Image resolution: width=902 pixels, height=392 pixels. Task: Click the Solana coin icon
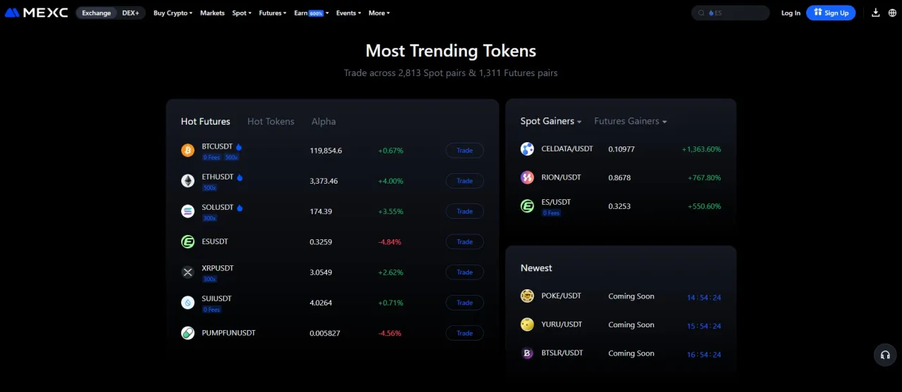click(x=187, y=211)
